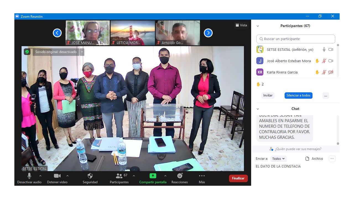The image size is (354, 199).
Task: Click the Desactivar audio microphone icon
Action: (29, 176)
